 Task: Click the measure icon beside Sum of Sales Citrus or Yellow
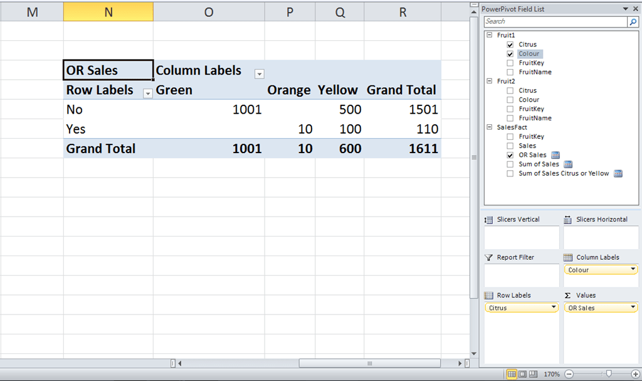click(618, 173)
